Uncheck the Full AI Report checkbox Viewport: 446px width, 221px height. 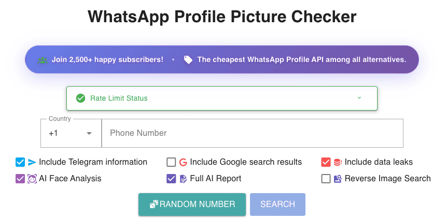171,179
